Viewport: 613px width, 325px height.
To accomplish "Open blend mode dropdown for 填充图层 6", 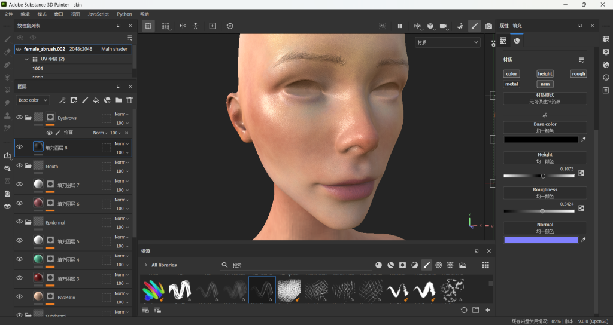I will coord(121,200).
